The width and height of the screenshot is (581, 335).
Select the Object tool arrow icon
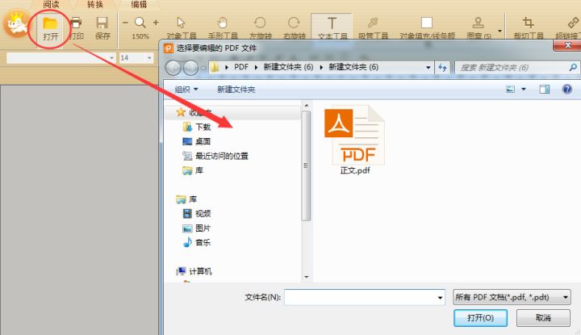180,23
